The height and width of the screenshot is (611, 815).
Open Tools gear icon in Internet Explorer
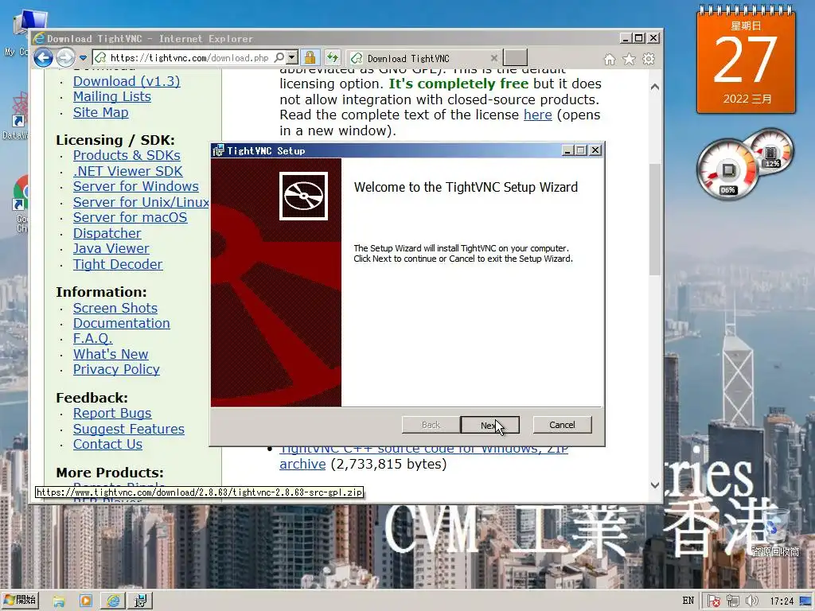(649, 59)
